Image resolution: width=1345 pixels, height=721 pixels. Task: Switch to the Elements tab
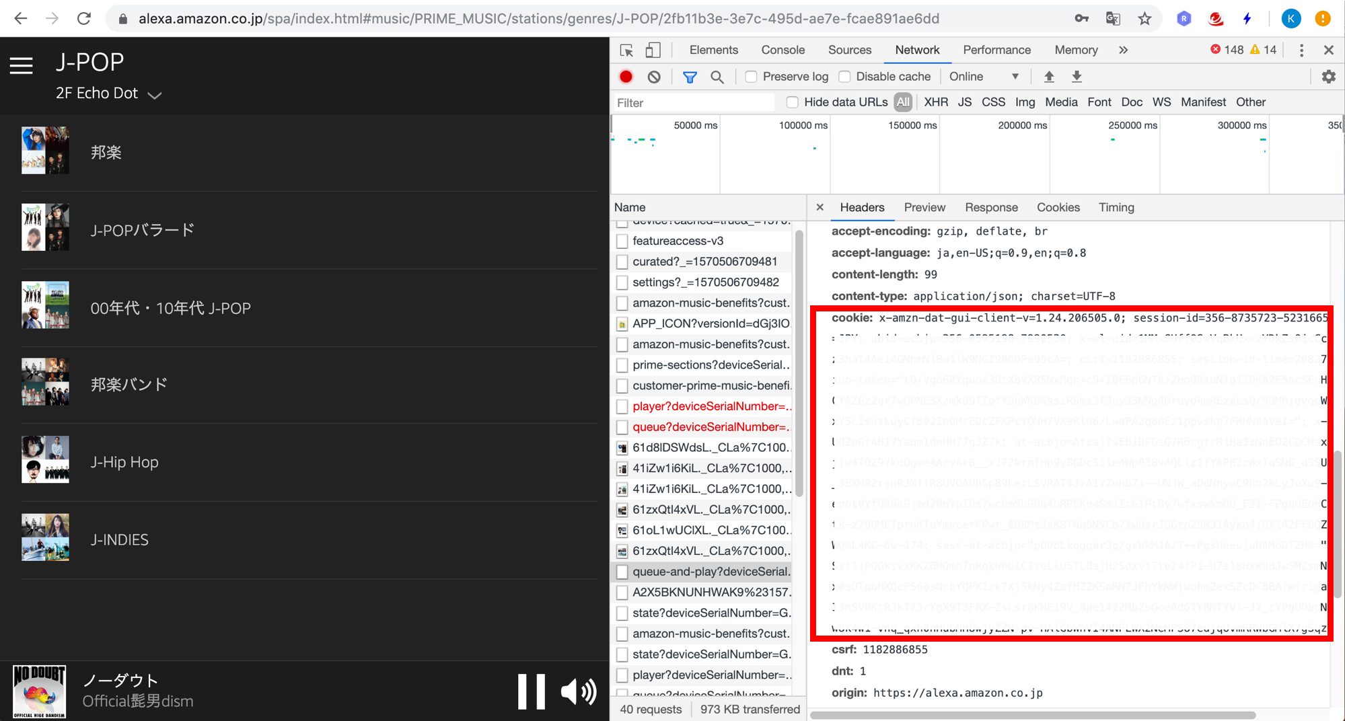pos(713,50)
